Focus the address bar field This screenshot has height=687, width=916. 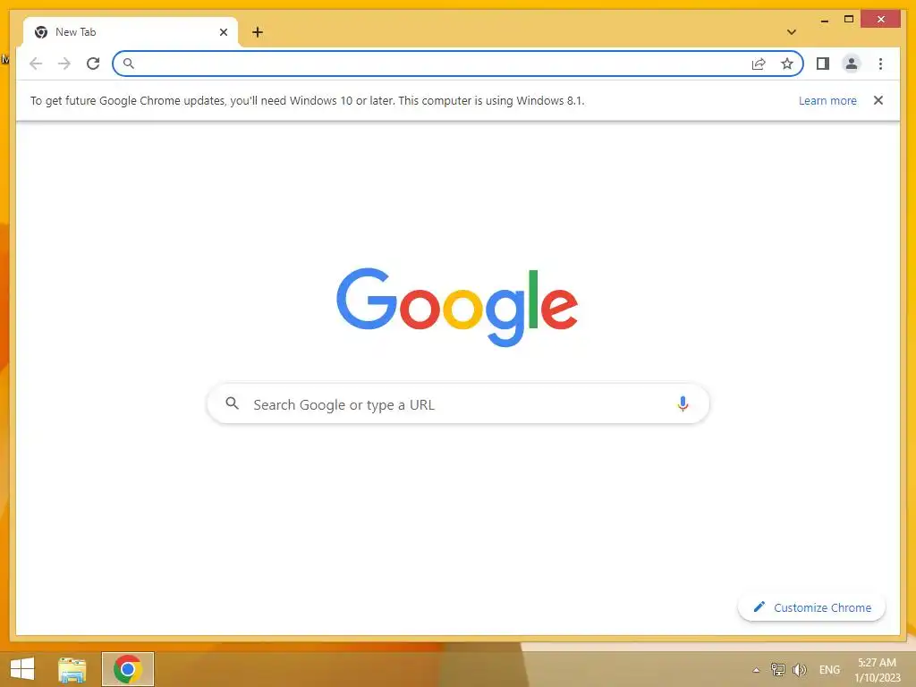tap(457, 64)
